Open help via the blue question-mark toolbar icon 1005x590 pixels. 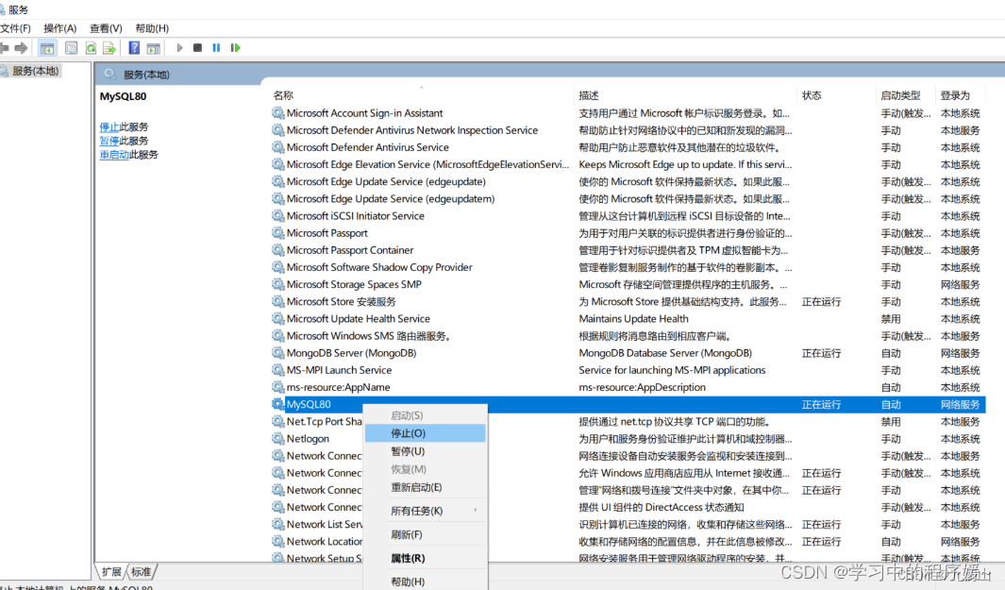tap(135, 45)
